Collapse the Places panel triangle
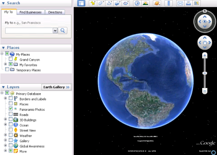 click(x=3, y=48)
